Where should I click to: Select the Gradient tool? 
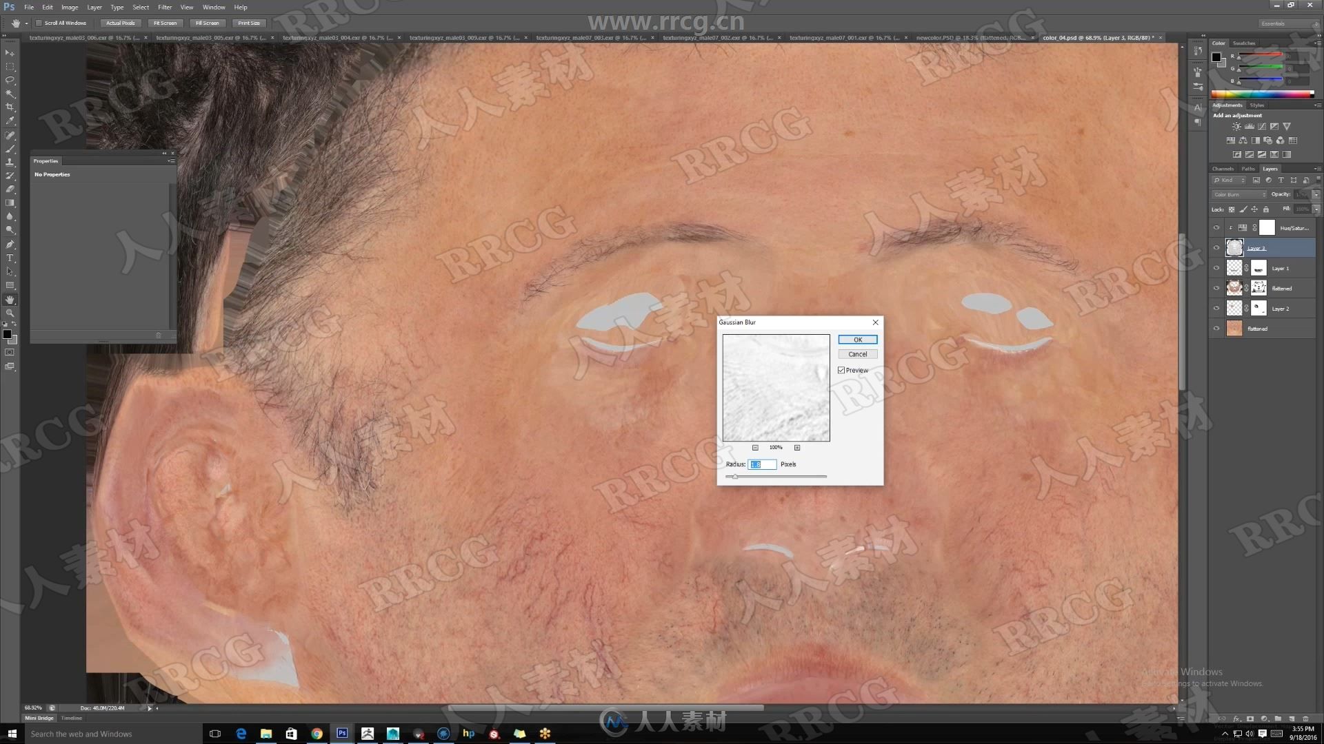point(10,203)
